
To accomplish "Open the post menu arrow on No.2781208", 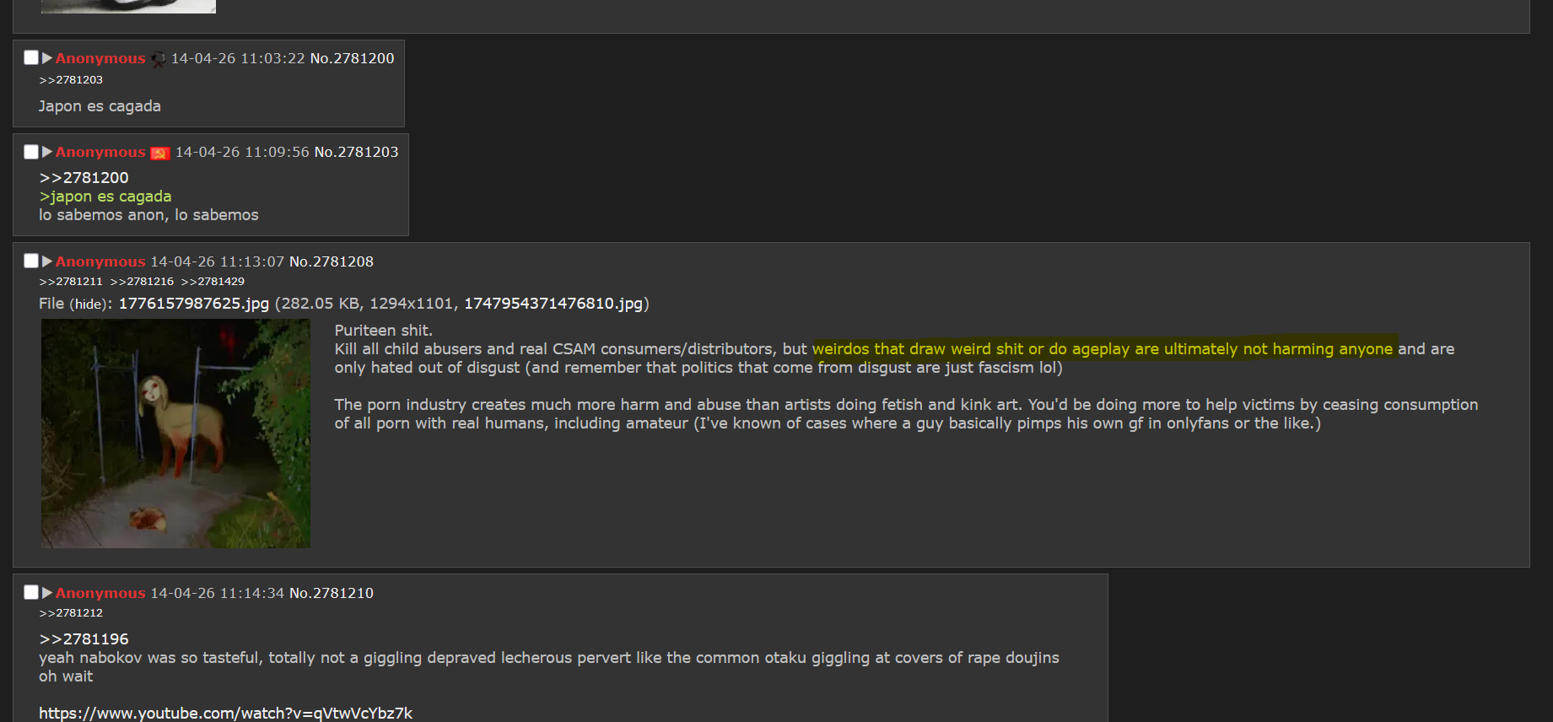I will click(47, 261).
